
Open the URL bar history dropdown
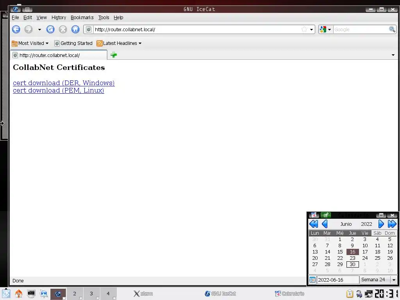tap(311, 30)
